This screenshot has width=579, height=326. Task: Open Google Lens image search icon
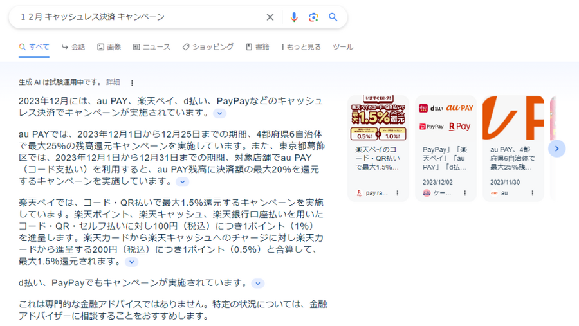click(x=313, y=17)
